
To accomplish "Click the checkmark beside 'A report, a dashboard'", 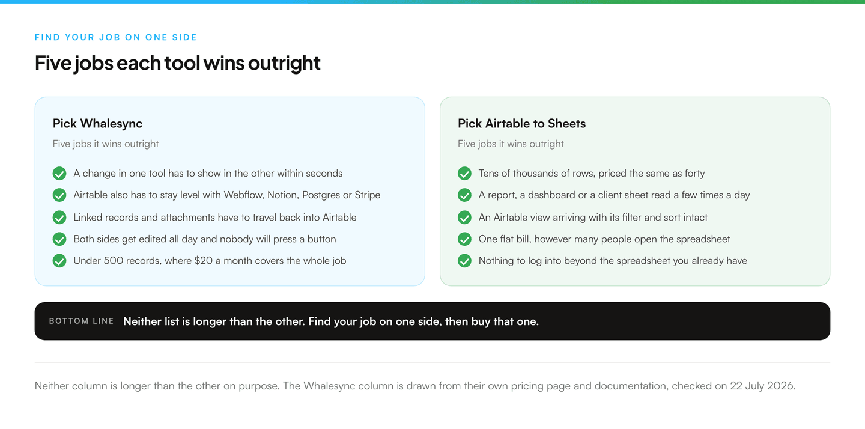I will [464, 195].
